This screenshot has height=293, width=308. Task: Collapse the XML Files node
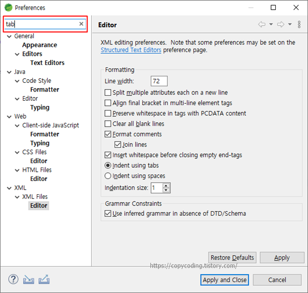17,197
